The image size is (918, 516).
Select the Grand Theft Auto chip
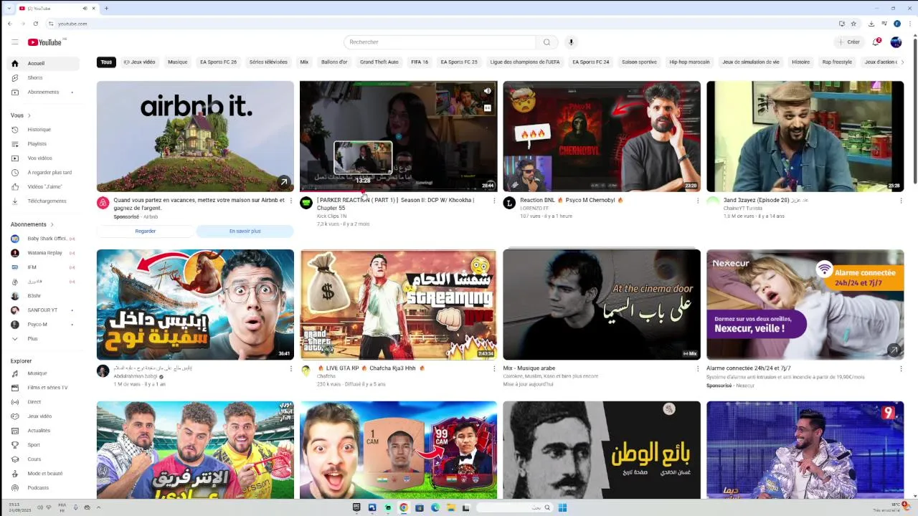[379, 62]
